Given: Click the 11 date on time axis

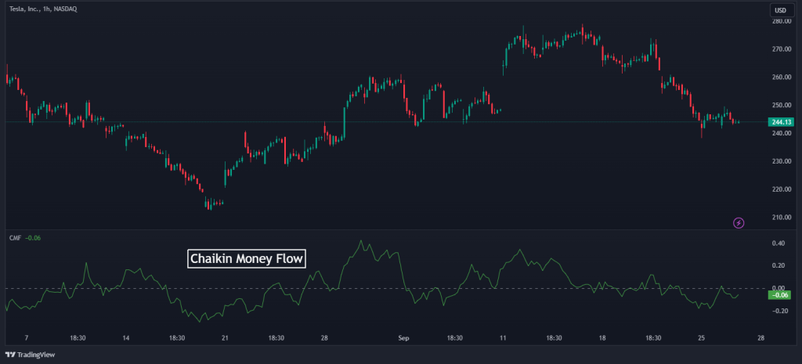Looking at the screenshot, I should (503, 338).
